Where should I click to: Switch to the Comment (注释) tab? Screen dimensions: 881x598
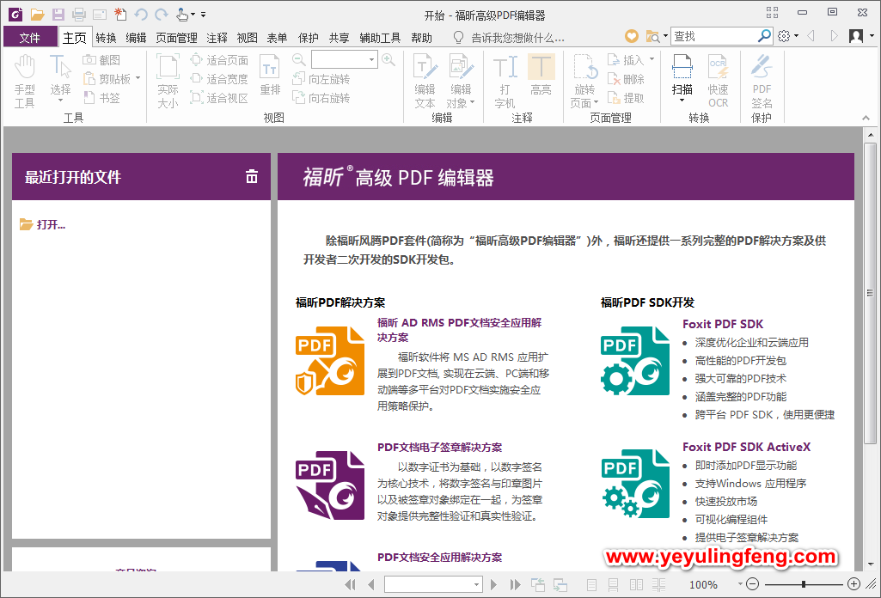[217, 38]
